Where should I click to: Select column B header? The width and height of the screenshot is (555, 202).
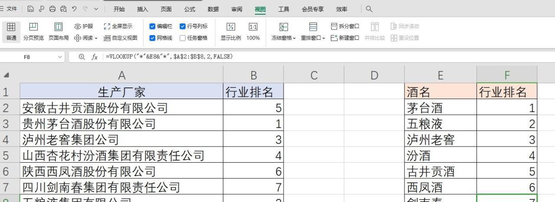tap(254, 75)
